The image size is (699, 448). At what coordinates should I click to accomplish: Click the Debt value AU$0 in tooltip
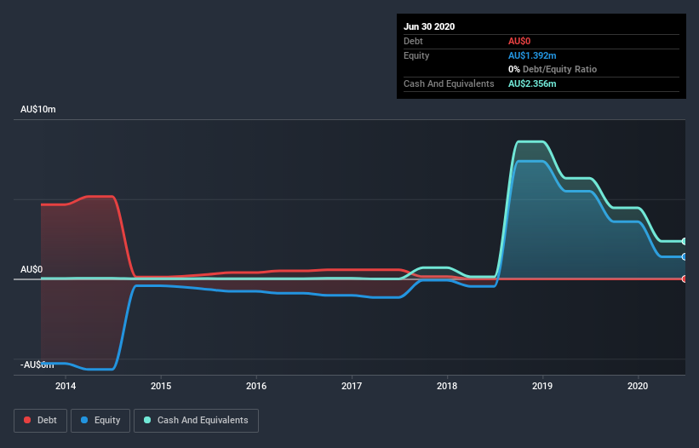pos(519,41)
